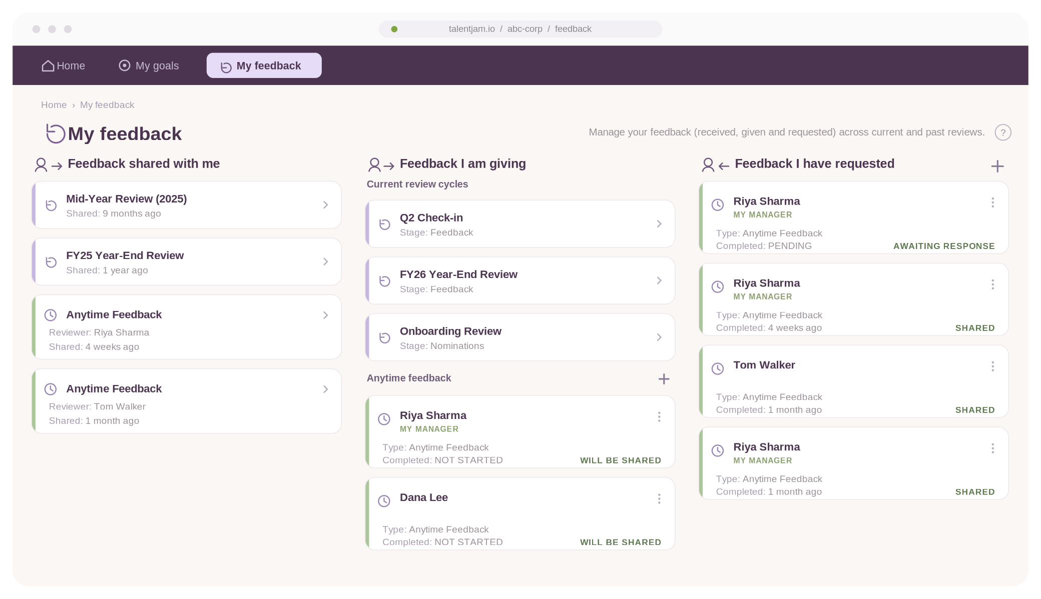Click the FY25 Year-End Review cycle icon
1041x599 pixels.
pyautogui.click(x=51, y=262)
